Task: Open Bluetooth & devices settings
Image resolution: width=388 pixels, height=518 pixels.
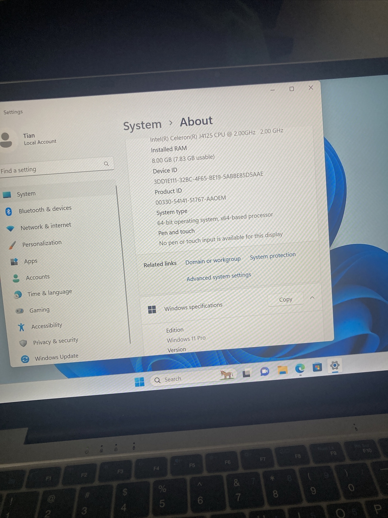Action: point(45,209)
